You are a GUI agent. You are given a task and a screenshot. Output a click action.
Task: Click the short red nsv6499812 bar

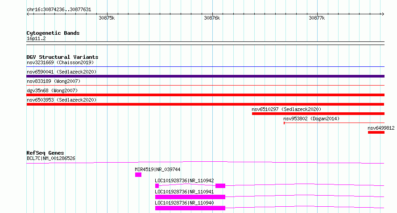tap(376, 132)
